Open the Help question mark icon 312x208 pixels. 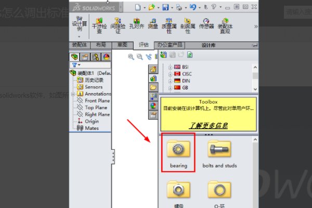pyautogui.click(x=214, y=7)
